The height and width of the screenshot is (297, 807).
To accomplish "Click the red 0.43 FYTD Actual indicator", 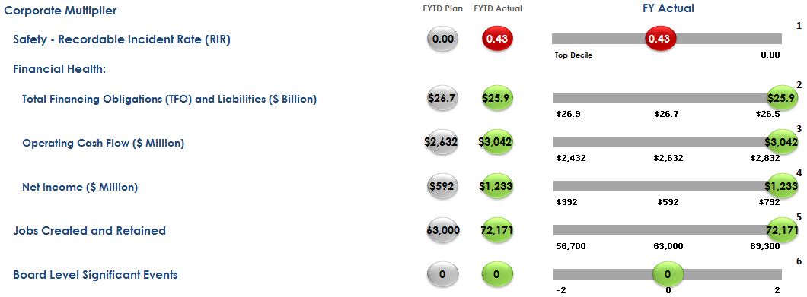I will [x=498, y=39].
